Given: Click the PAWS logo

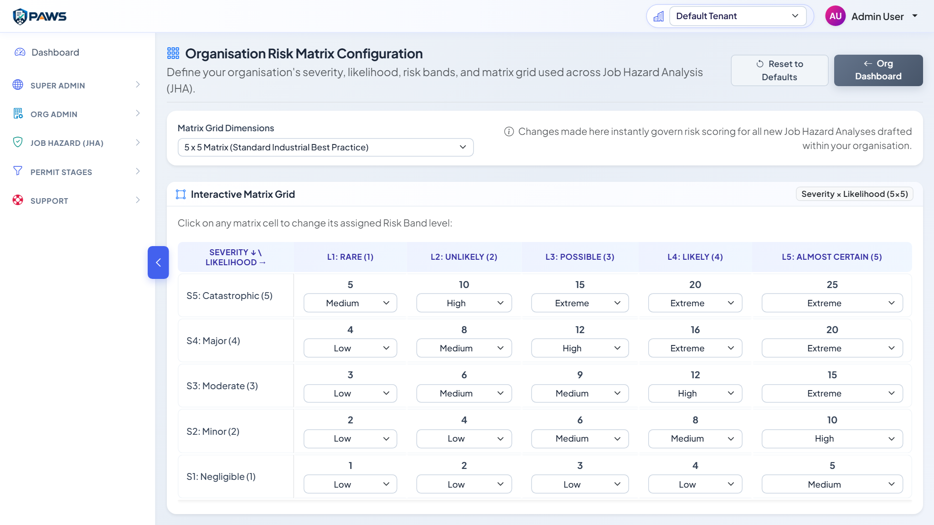Looking at the screenshot, I should [x=40, y=16].
